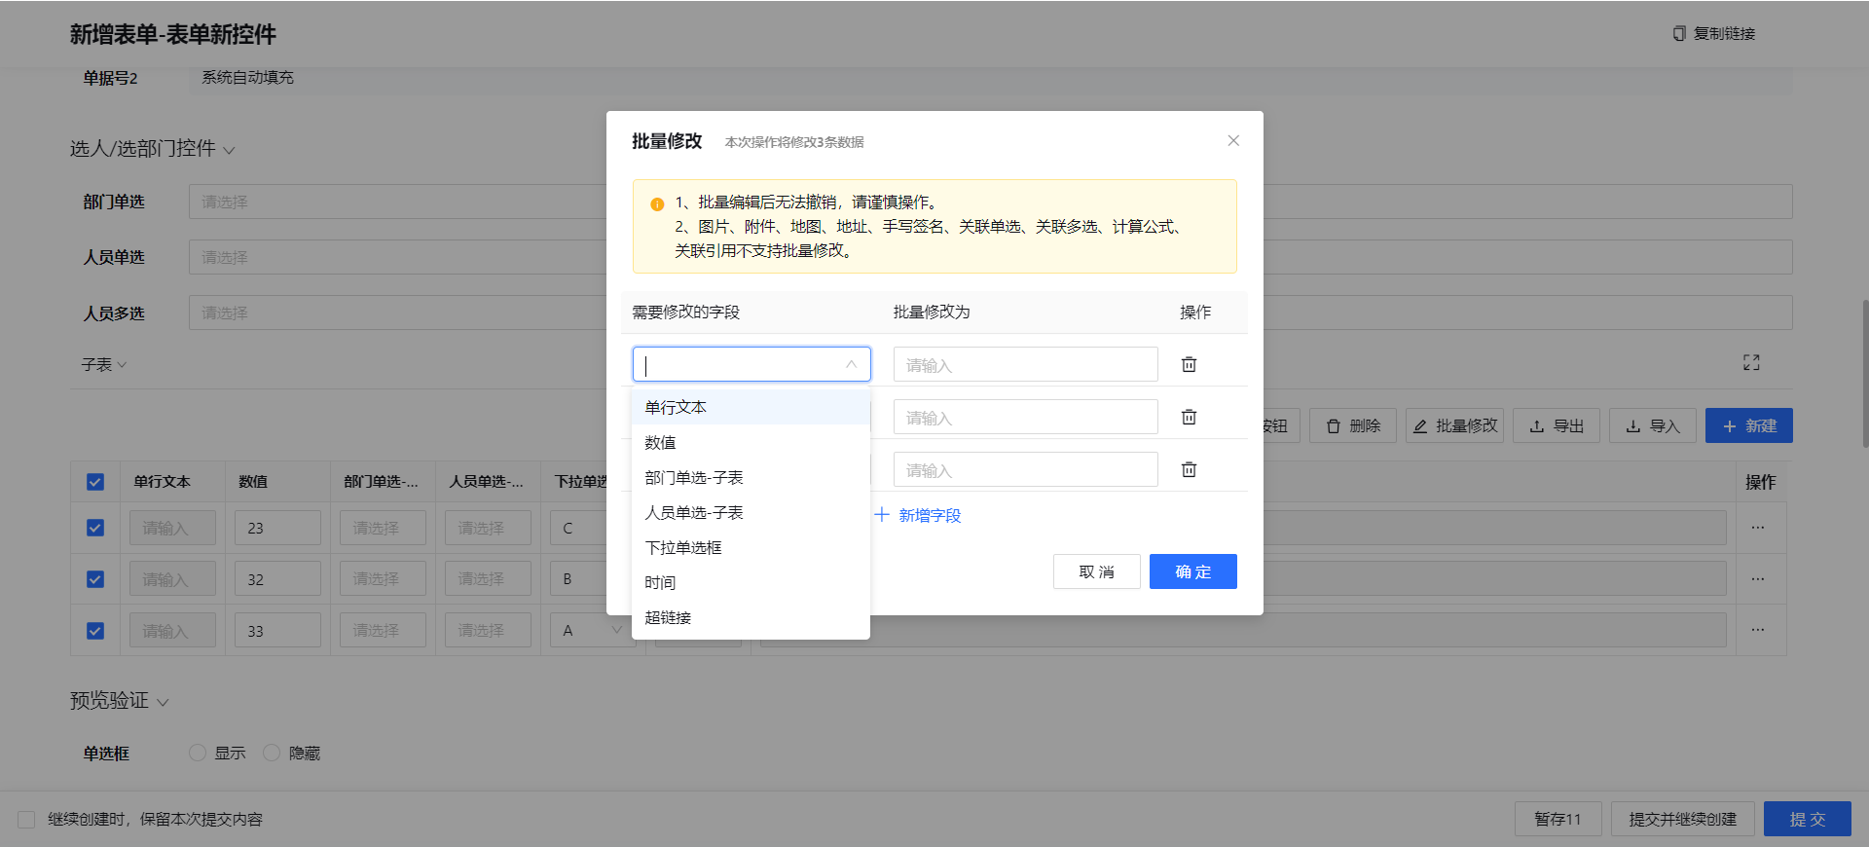The height and width of the screenshot is (847, 1869).
Task: Add a new field with 新增字段
Action: pos(918,515)
